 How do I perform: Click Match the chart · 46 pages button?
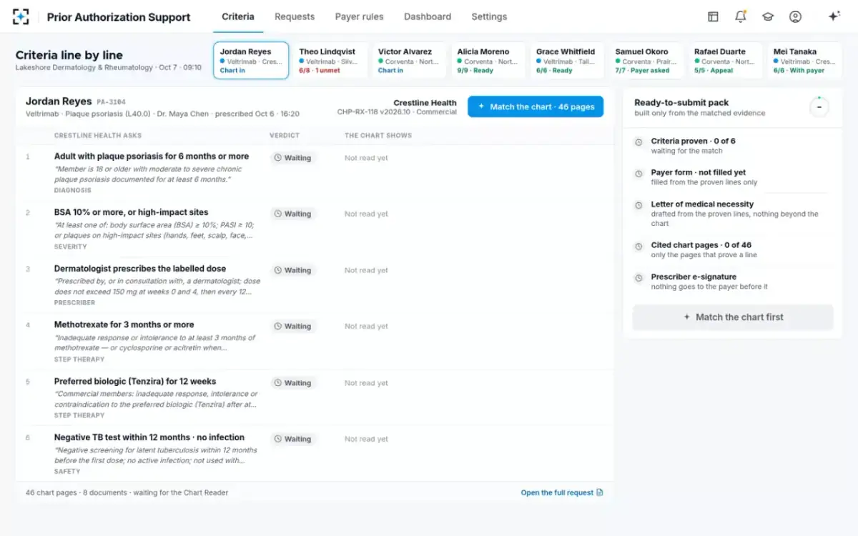[536, 106]
